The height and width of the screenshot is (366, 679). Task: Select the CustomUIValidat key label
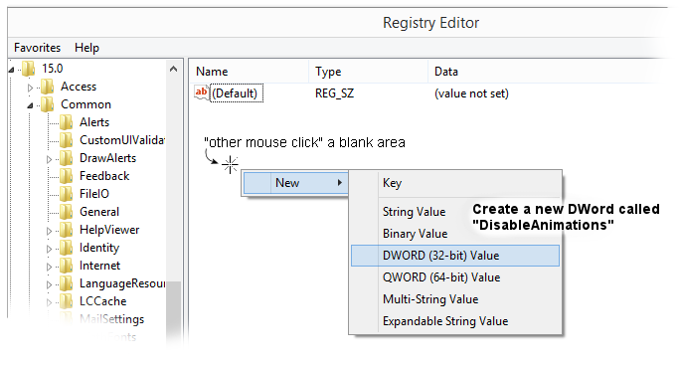click(x=121, y=140)
